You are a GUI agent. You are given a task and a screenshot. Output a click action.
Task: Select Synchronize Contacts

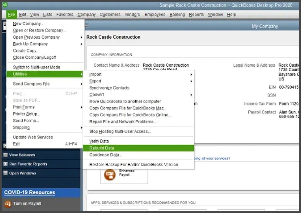138,88
